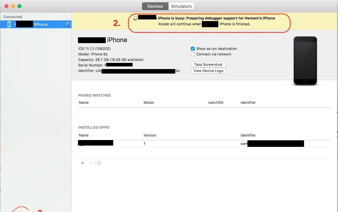
Task: Uncheck Show as run destination
Action: (x=193, y=49)
